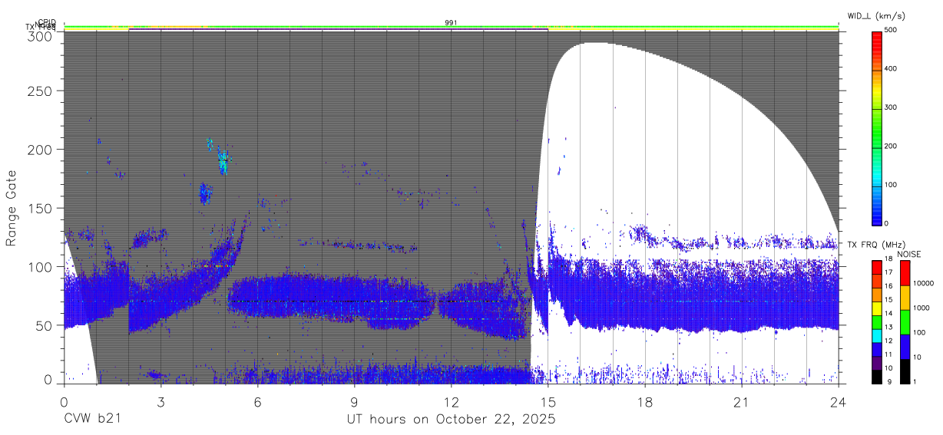Click the 250 tick on the Range Gate axis
The image size is (943, 435).
[x=40, y=91]
